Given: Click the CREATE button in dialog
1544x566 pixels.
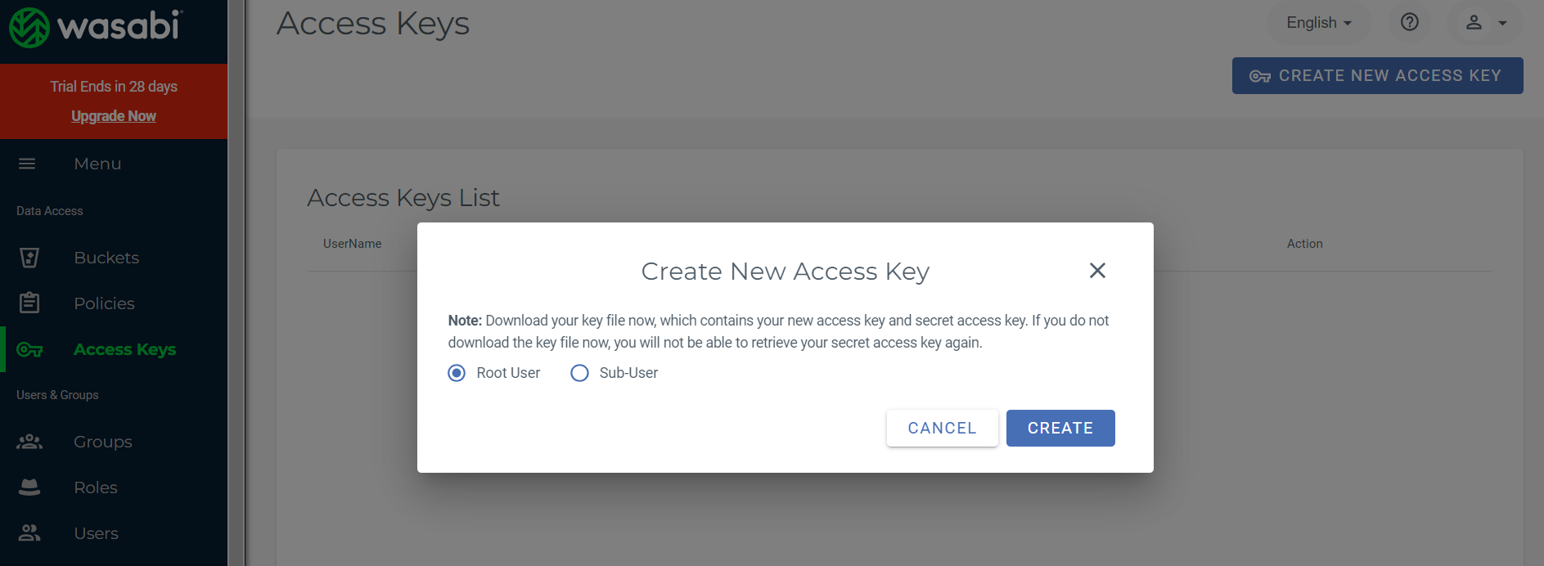Looking at the screenshot, I should pyautogui.click(x=1060, y=428).
